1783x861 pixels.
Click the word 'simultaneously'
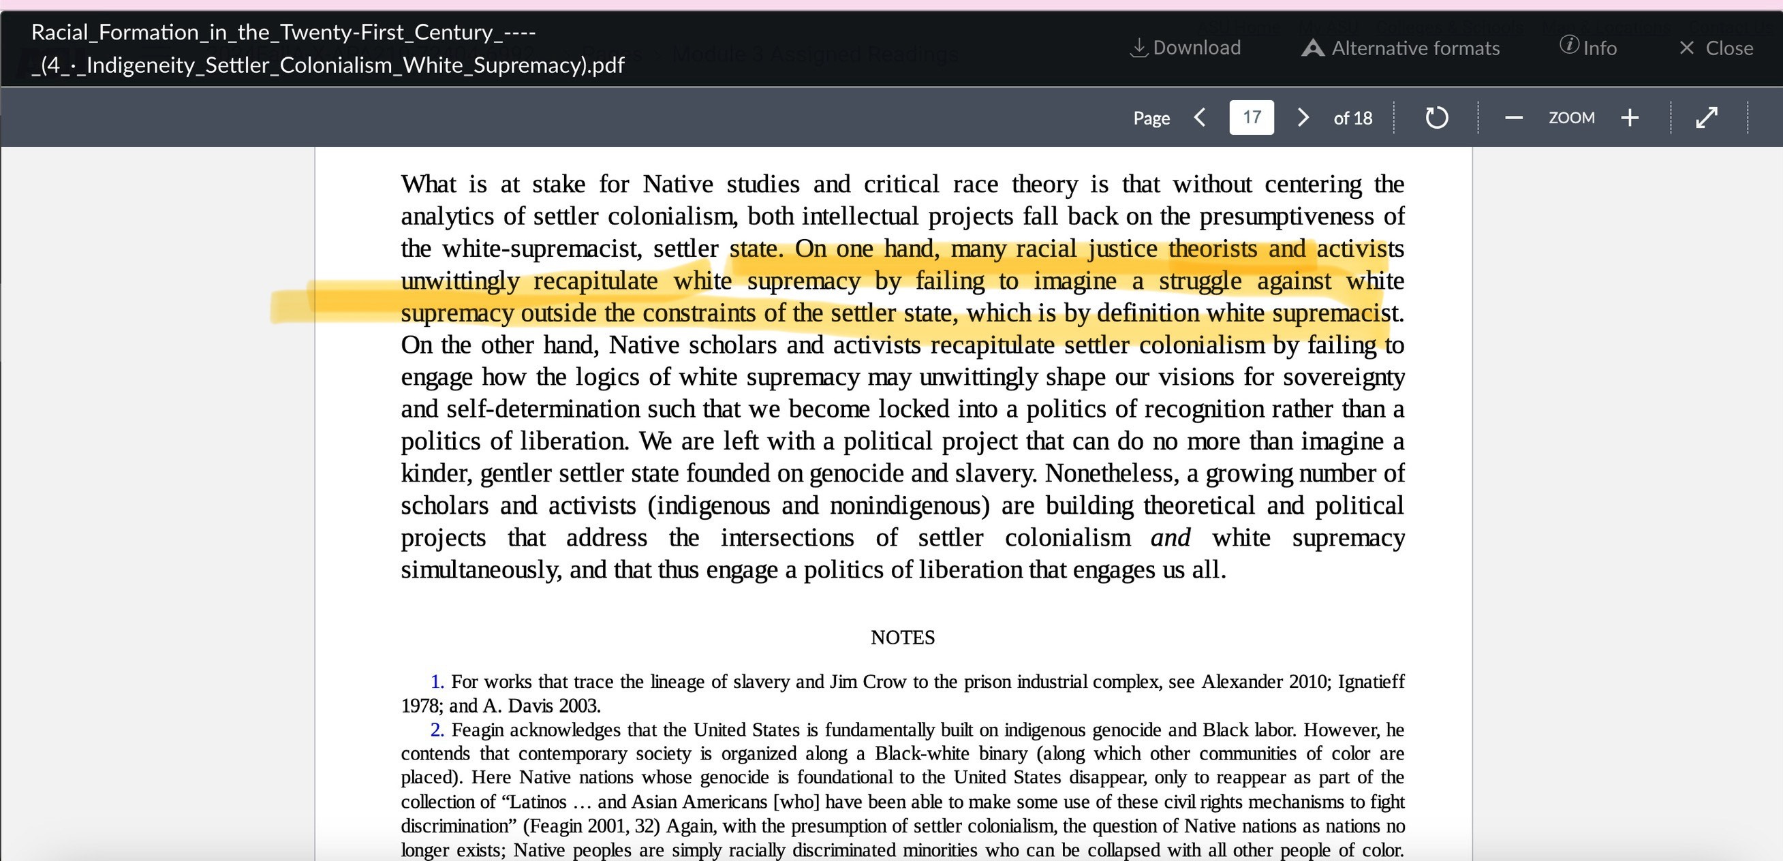point(480,569)
